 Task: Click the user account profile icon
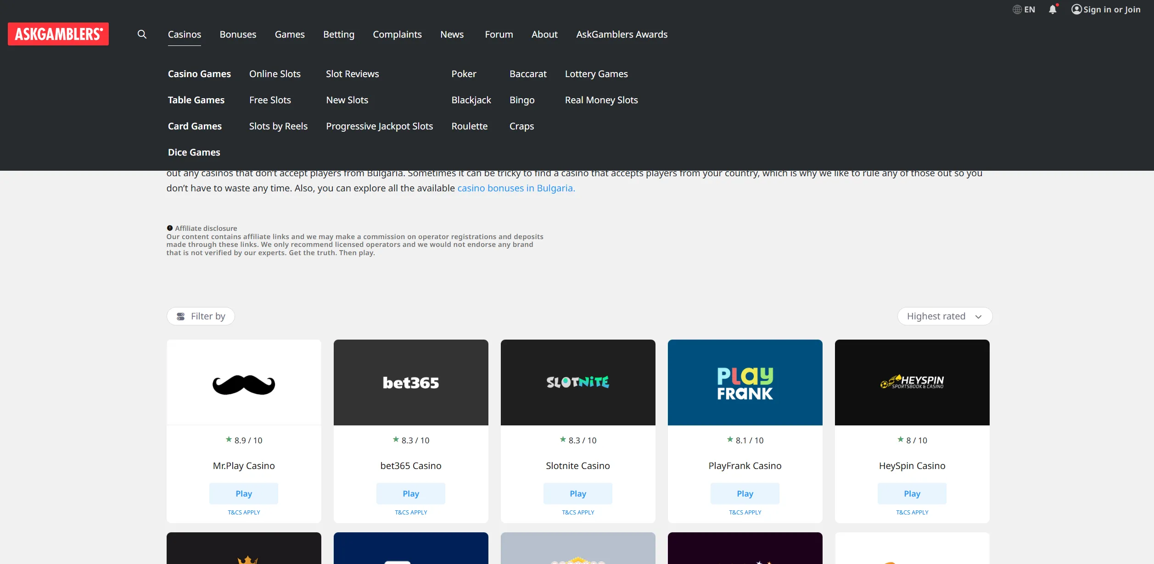(x=1076, y=10)
